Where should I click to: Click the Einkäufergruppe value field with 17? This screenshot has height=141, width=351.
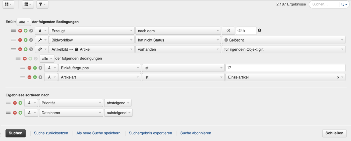pos(285,68)
